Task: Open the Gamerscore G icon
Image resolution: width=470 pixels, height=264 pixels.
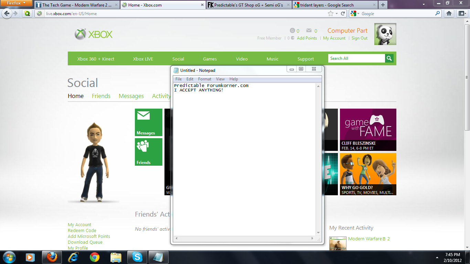Action: [x=292, y=31]
